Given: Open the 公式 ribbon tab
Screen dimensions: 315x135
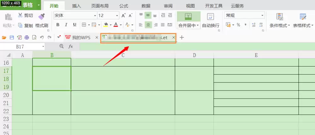Looking at the screenshot, I should (x=124, y=6).
